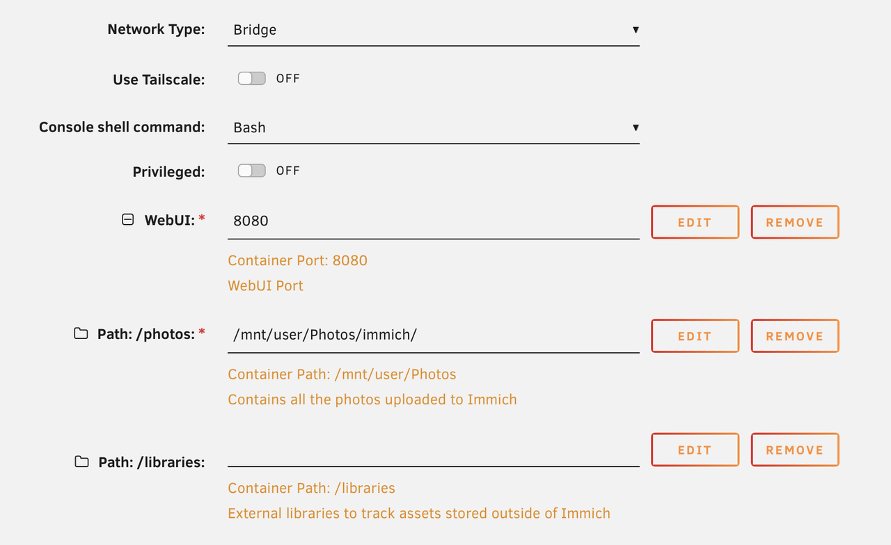891x545 pixels.
Task: Edit the /libraries path mapping
Action: coord(695,450)
